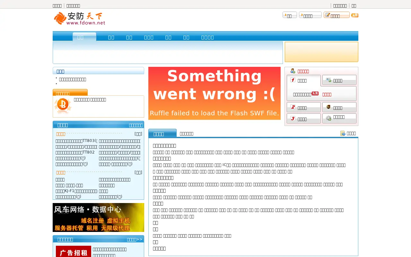411x257 pixels.
Task: Select the highlighted active tab in the blue navigation bar
Action: point(84,37)
